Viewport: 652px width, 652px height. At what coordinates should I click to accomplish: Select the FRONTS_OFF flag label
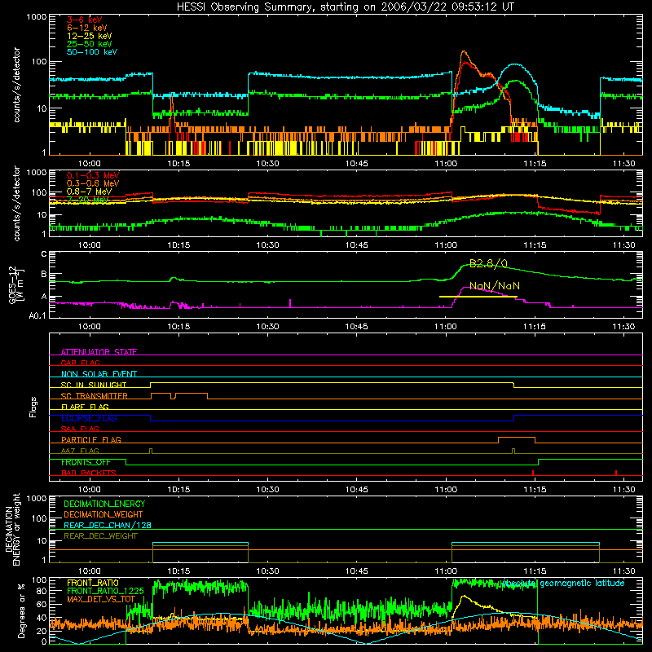(86, 462)
